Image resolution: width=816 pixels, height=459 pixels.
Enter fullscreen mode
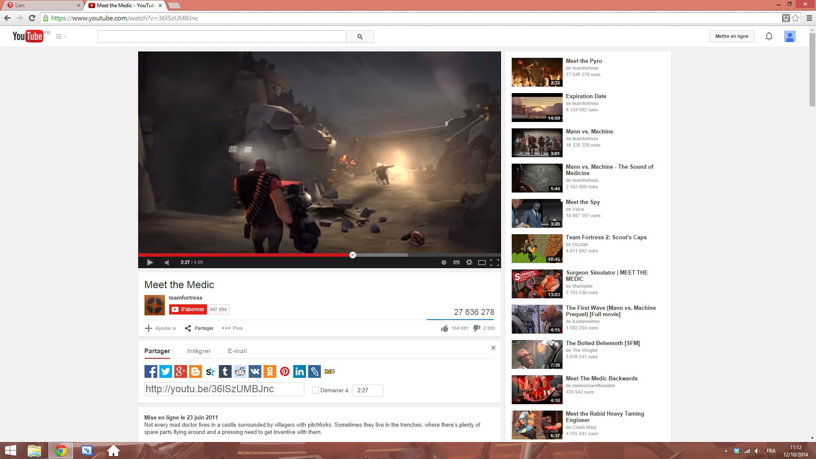point(495,262)
